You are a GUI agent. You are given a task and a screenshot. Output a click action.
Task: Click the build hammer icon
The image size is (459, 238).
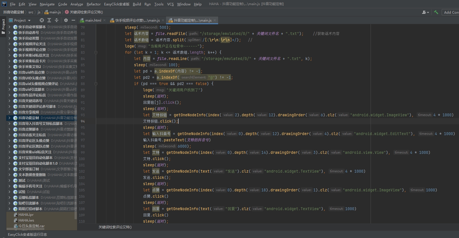(x=436, y=12)
